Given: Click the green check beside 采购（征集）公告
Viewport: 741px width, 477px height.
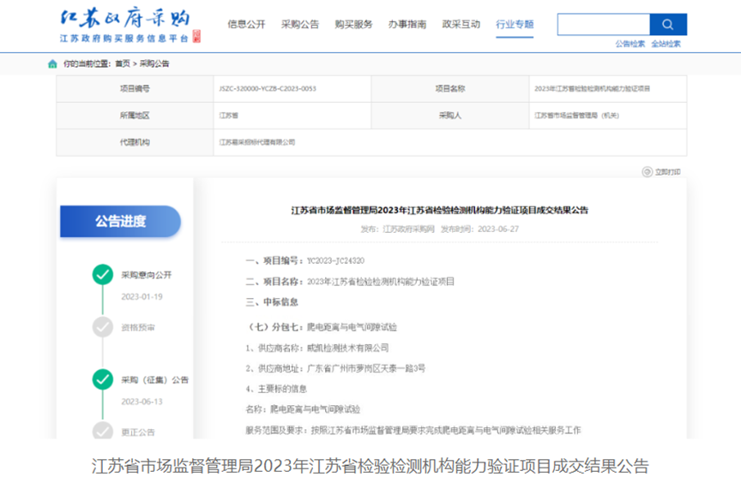Looking at the screenshot, I should (103, 379).
